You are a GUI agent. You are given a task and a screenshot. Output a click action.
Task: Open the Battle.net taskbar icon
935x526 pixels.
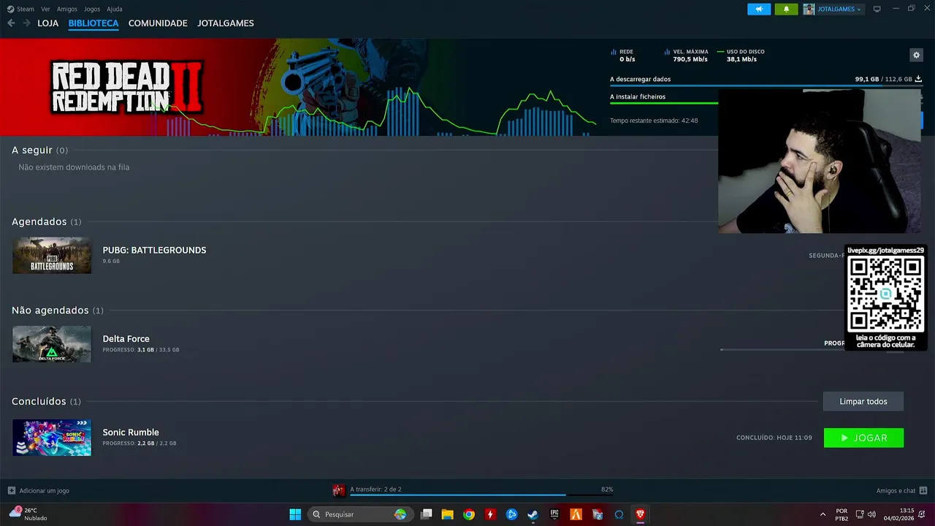512,514
